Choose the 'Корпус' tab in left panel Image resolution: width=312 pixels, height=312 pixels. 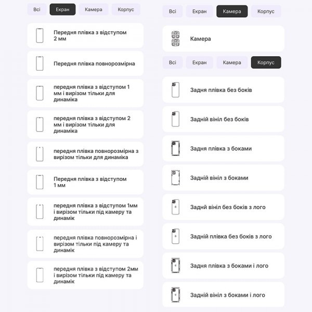tap(126, 9)
